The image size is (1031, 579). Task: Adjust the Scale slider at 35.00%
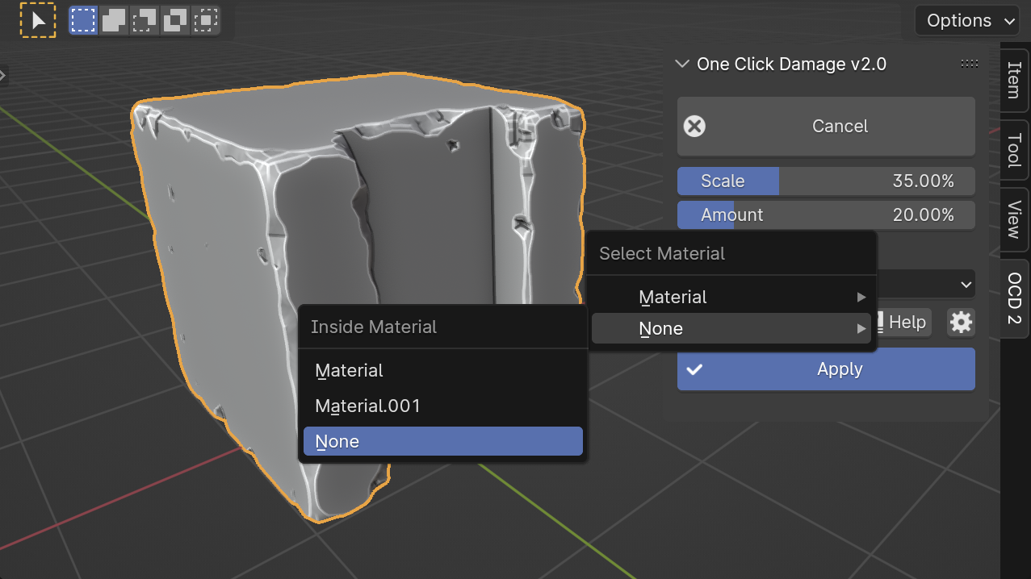826,181
